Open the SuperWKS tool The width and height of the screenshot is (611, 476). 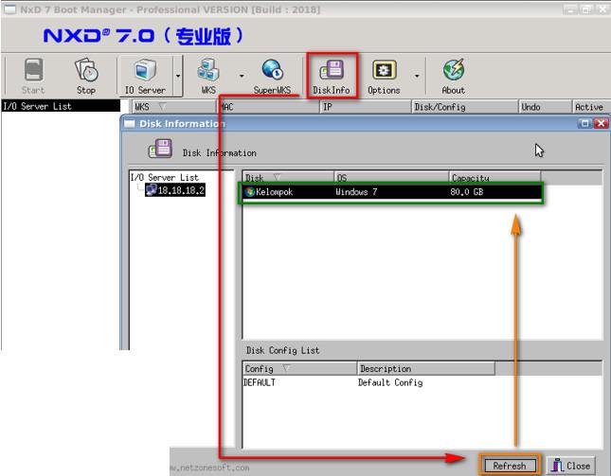pyautogui.click(x=272, y=77)
